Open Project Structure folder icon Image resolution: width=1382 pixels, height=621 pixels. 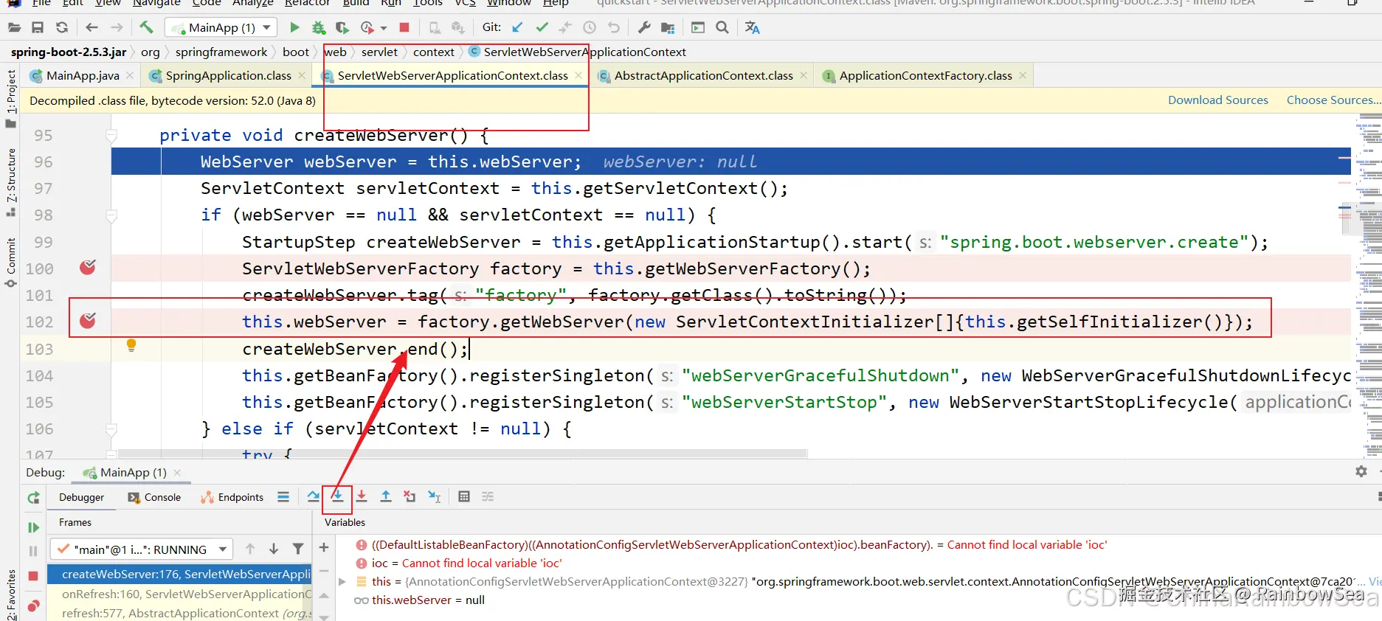pos(668,28)
